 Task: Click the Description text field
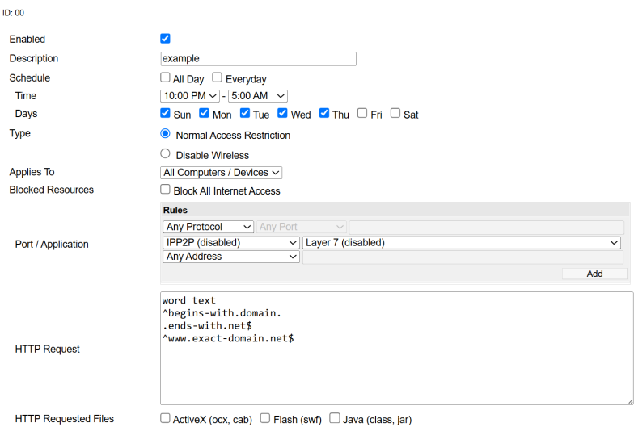coord(259,59)
